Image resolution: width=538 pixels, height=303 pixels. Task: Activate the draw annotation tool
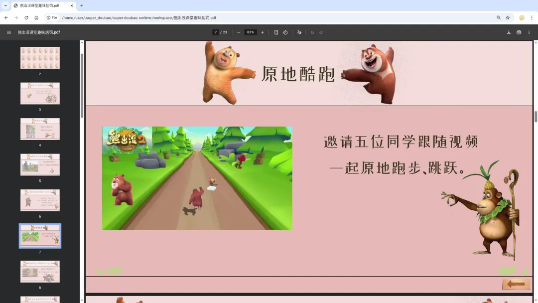pyautogui.click(x=299, y=32)
